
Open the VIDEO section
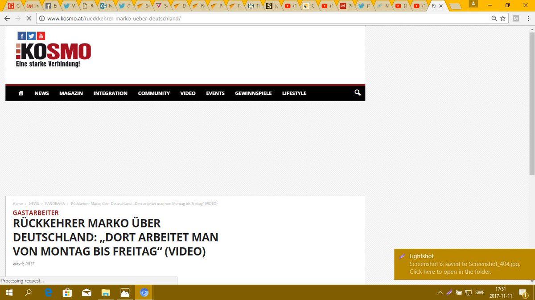click(x=188, y=93)
